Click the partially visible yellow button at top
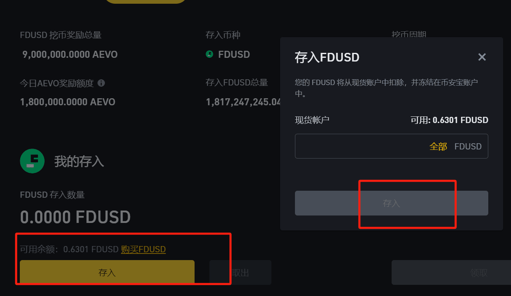The height and width of the screenshot is (296, 511). click(x=146, y=2)
